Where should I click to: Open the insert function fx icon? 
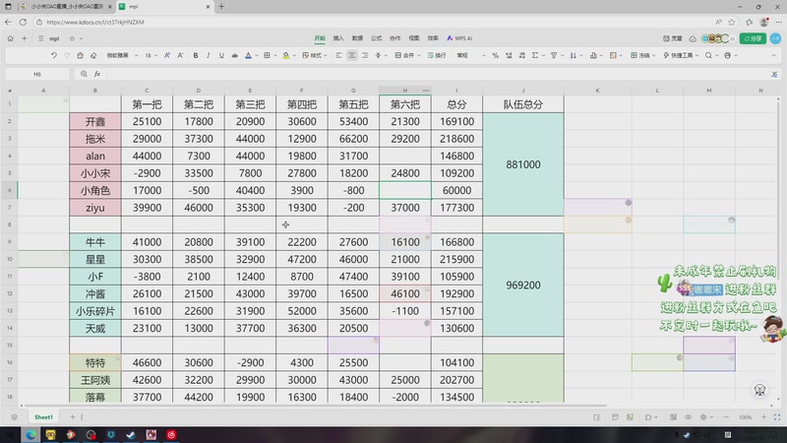pyautogui.click(x=97, y=74)
